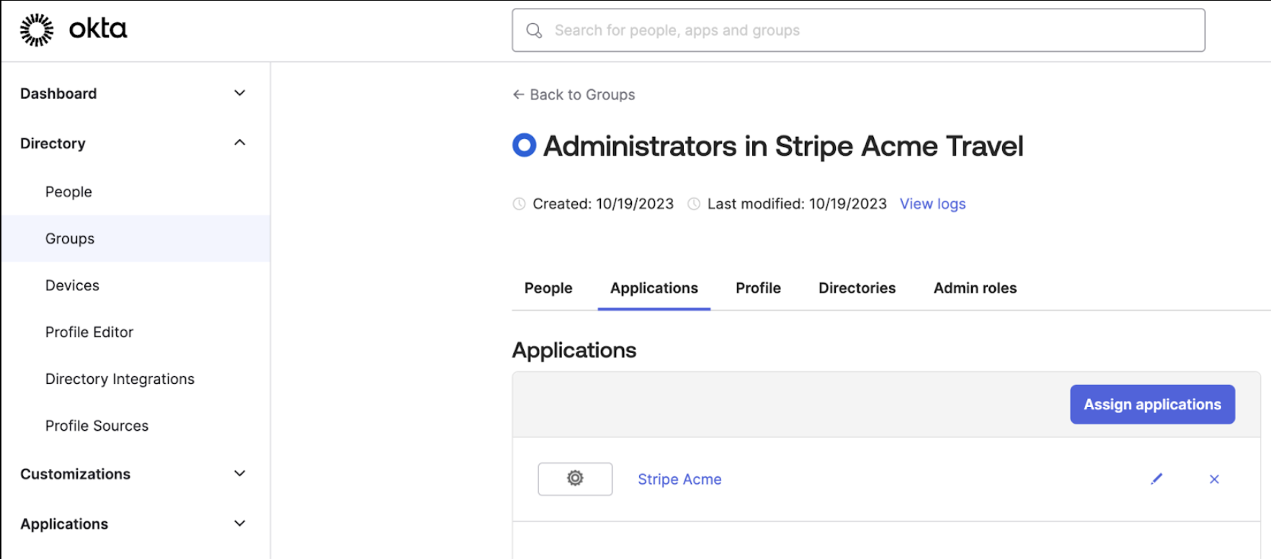Expand the Customizations chevron
Viewport: 1271px width, 559px height.
tap(240, 473)
